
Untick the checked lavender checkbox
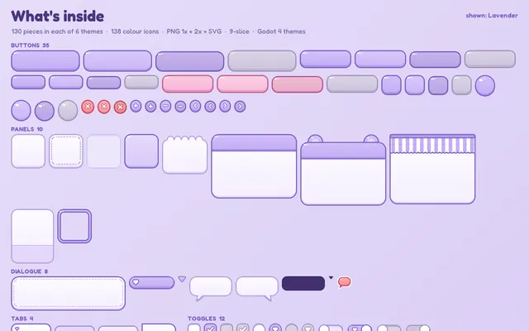[x=210, y=328]
